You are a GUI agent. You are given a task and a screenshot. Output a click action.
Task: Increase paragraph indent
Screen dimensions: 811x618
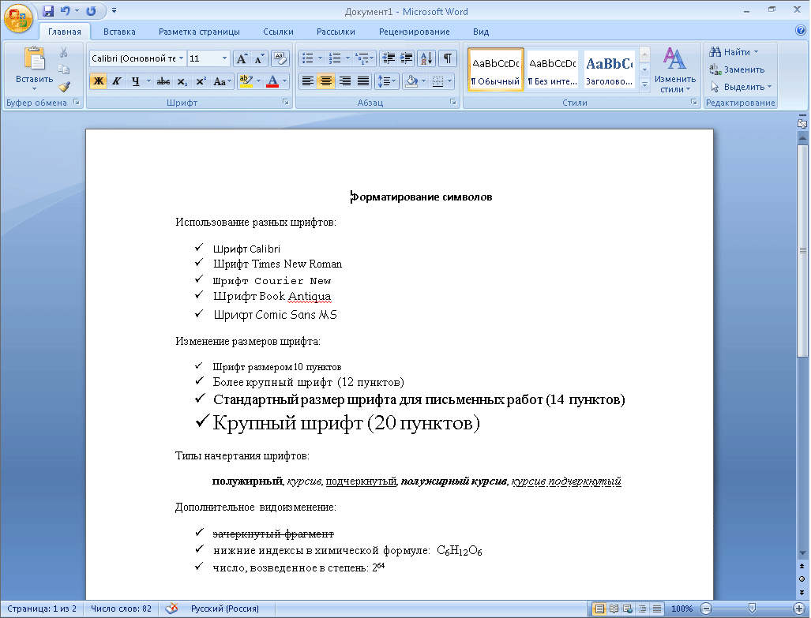pyautogui.click(x=407, y=58)
